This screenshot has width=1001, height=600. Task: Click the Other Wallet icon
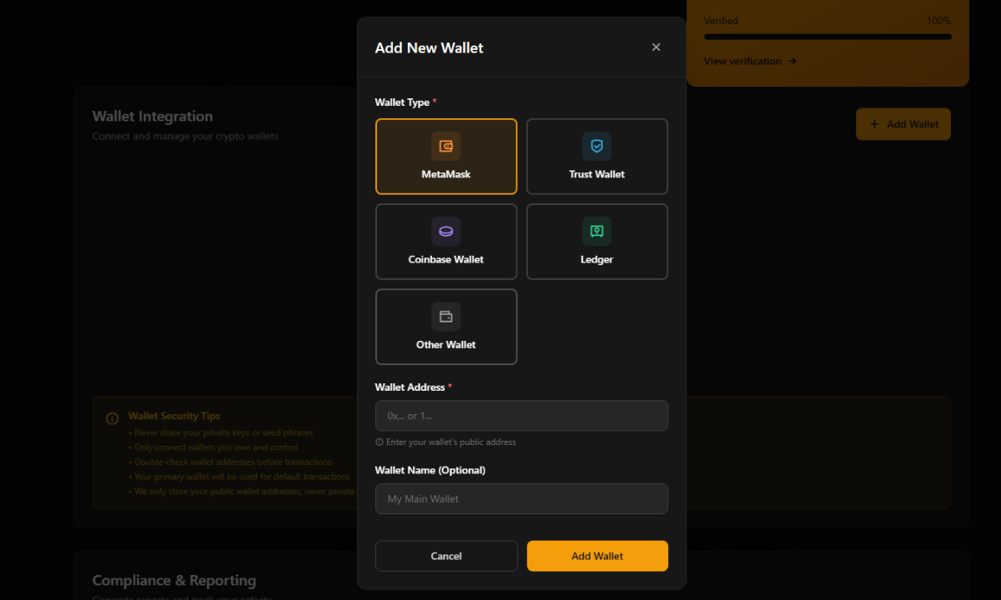tap(445, 316)
